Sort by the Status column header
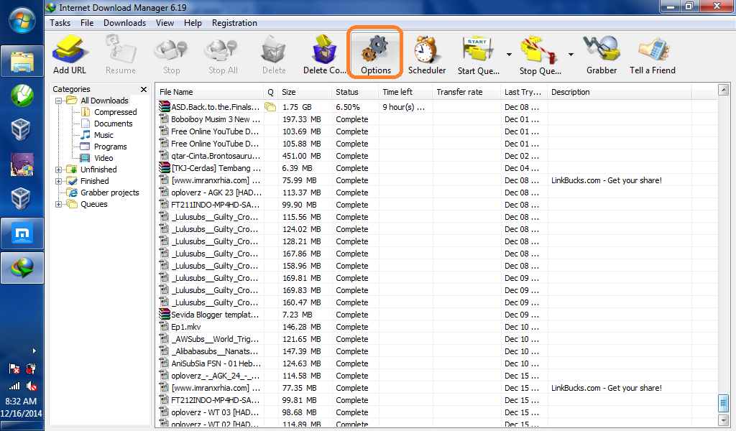The image size is (736, 431). [355, 92]
